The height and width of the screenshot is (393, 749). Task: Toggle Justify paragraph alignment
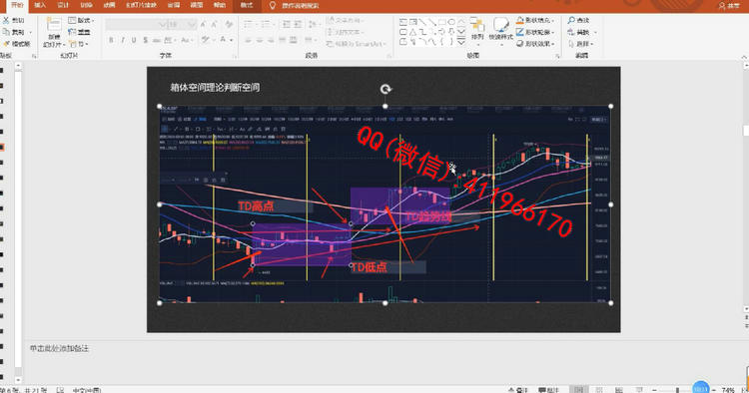tap(283, 40)
